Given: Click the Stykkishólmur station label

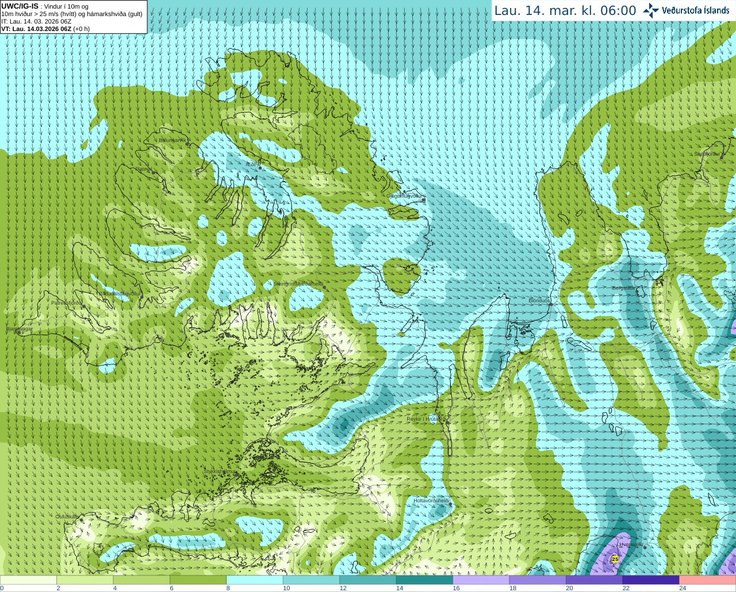Looking at the screenshot, I should pos(220,471).
